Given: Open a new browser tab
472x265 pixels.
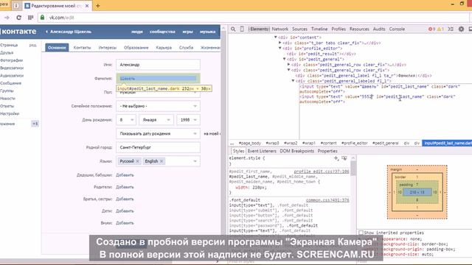Looking at the screenshot, I should tap(98, 6).
